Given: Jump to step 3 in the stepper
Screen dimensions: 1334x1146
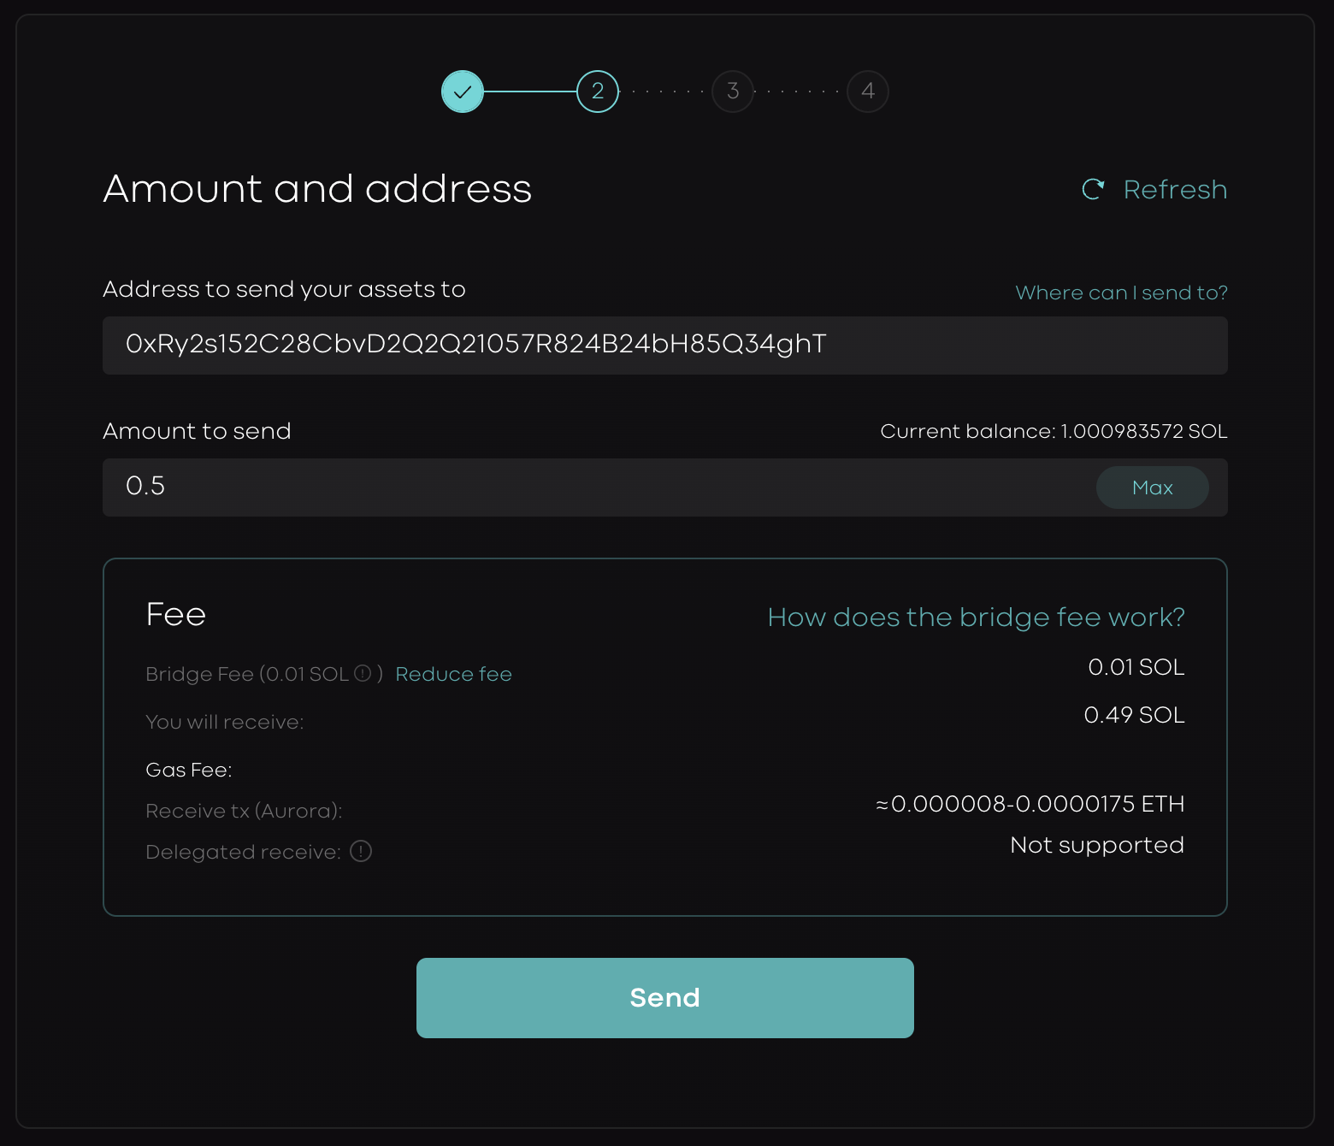Looking at the screenshot, I should pos(733,92).
